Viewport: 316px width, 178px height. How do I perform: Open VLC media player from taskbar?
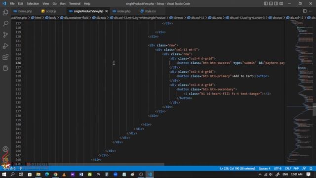(64, 174)
